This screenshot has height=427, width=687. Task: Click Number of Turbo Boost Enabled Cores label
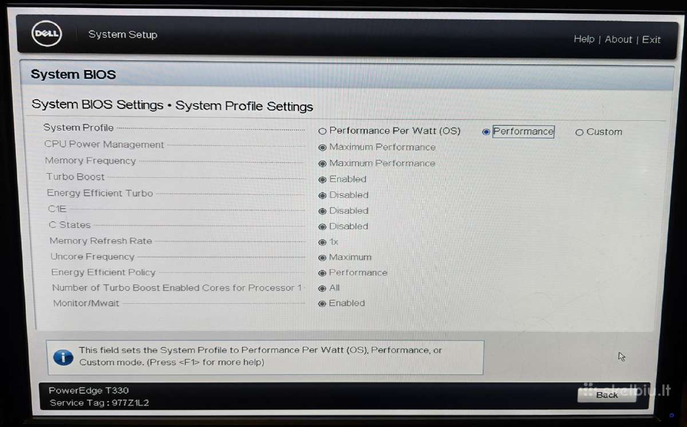pos(177,288)
